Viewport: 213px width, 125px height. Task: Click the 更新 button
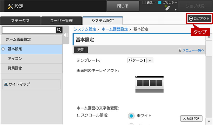click(x=81, y=50)
